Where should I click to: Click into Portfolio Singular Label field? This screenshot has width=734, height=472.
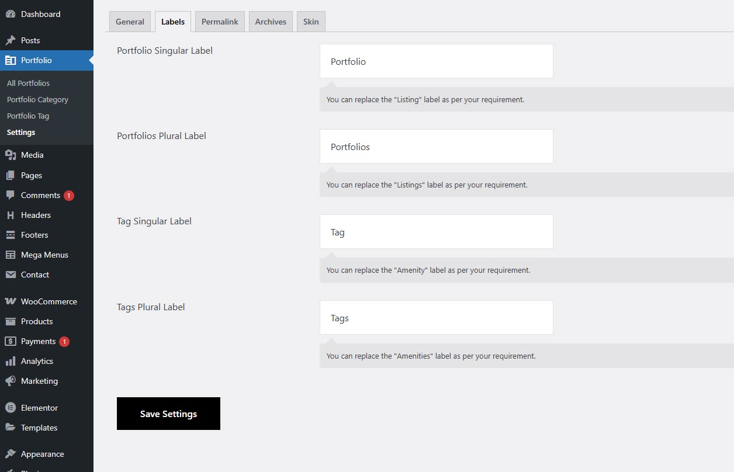click(x=436, y=61)
